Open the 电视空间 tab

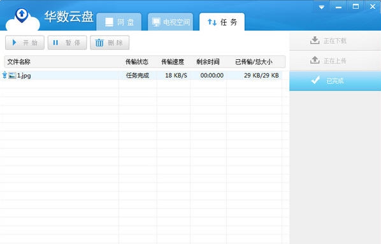170,22
